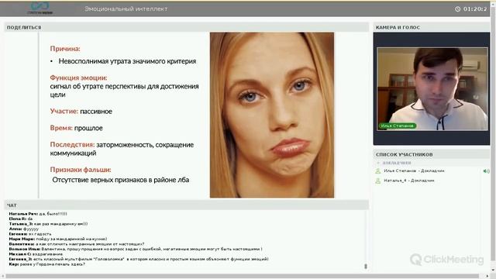The image size is (496, 279).
Task: Click chat message mentioning 'Головоломка'
Action: point(139,259)
